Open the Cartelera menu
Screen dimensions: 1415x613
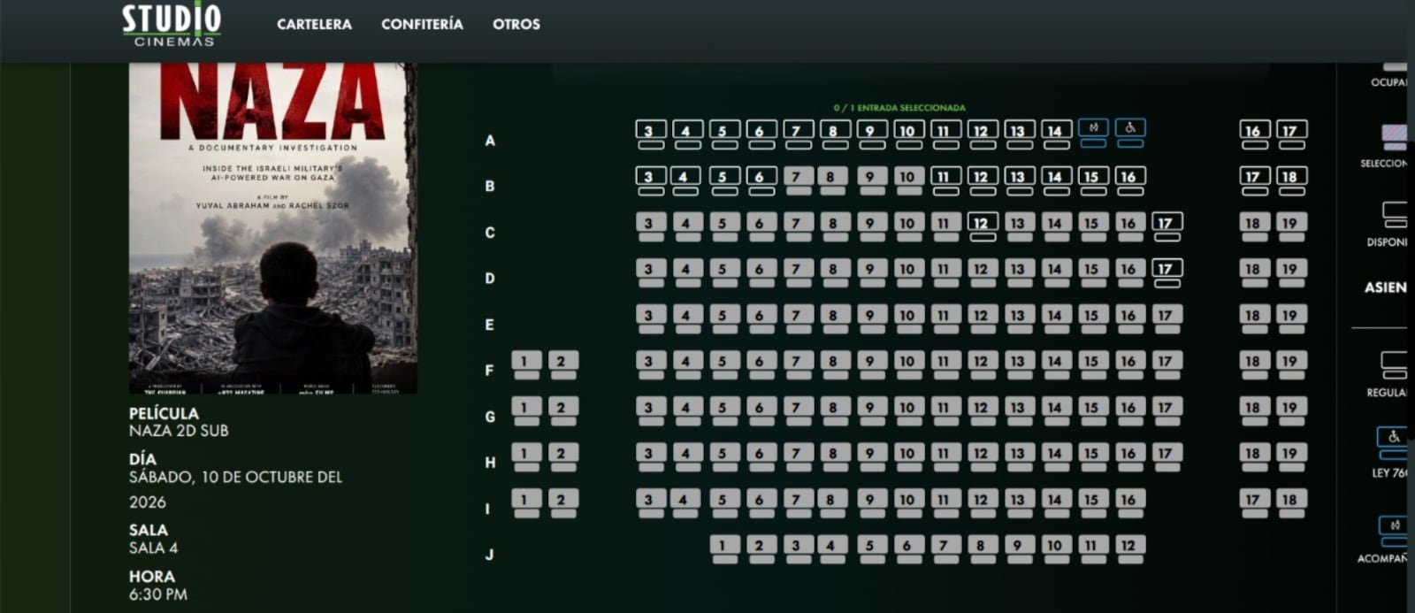(314, 25)
